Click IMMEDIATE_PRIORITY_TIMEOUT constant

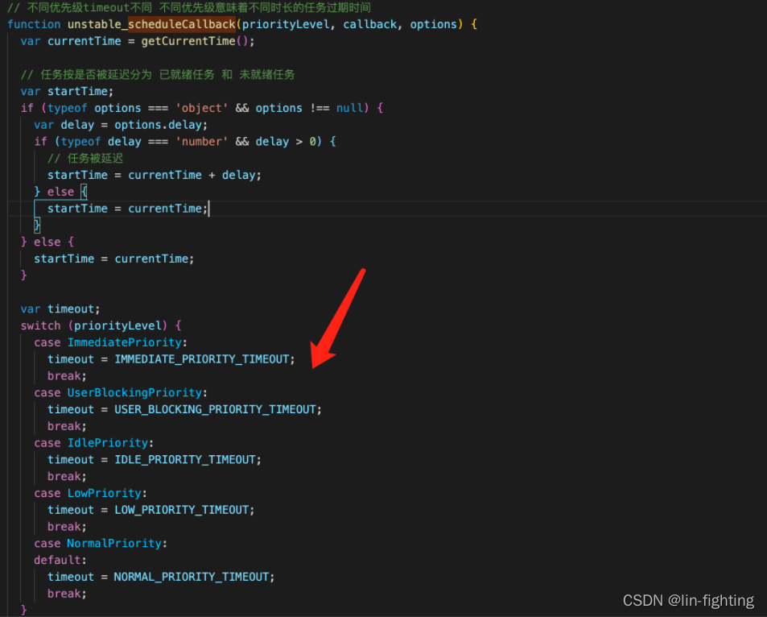[201, 359]
